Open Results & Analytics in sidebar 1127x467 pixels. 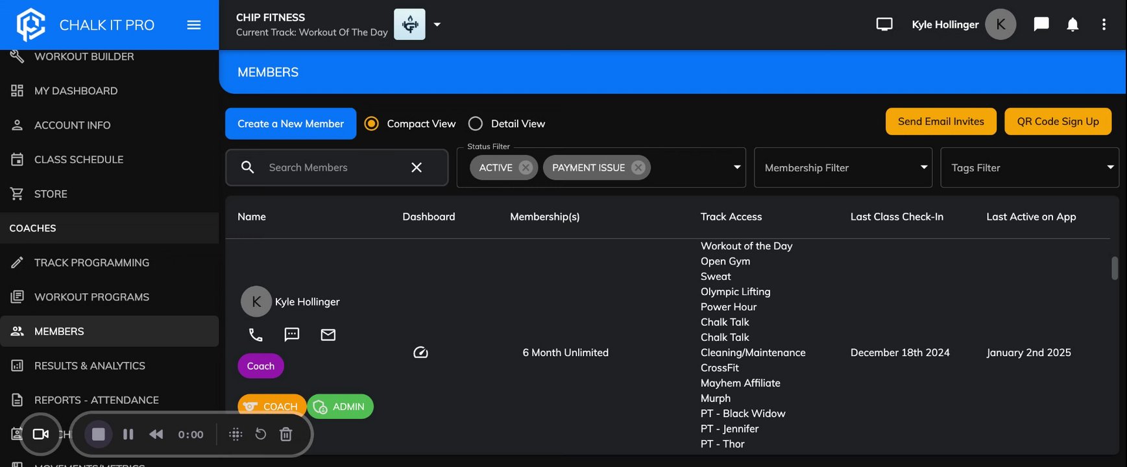pos(90,366)
